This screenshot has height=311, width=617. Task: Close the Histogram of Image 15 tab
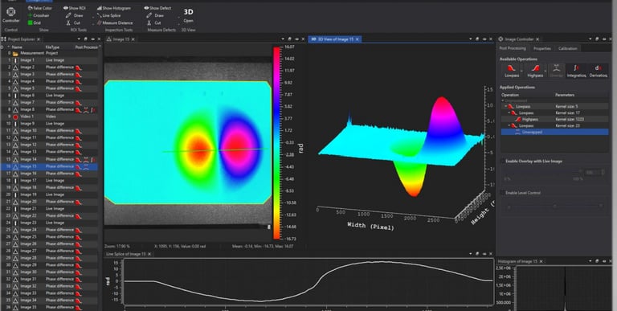[x=541, y=261]
